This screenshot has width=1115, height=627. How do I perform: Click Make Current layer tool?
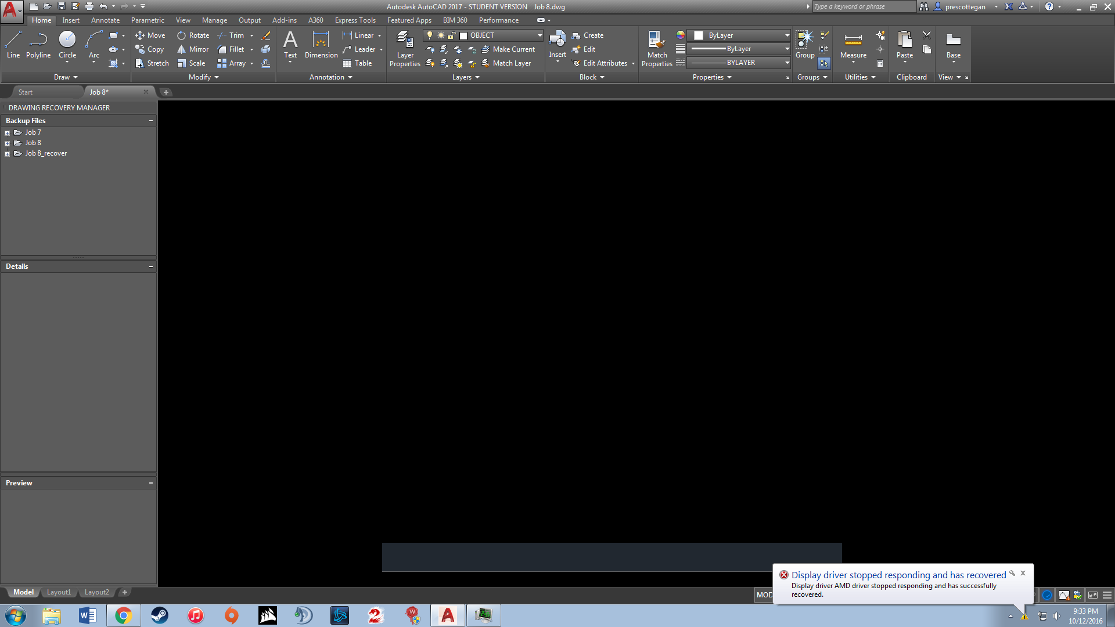[508, 49]
